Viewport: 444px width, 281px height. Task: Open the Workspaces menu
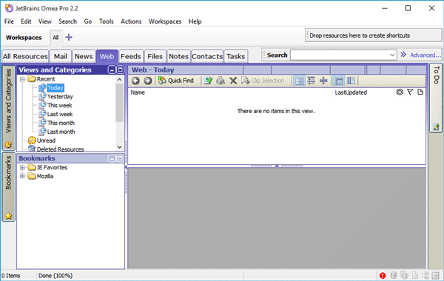tap(165, 21)
